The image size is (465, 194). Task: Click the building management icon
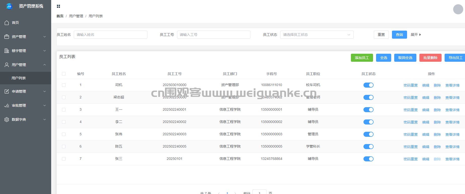[7, 51]
